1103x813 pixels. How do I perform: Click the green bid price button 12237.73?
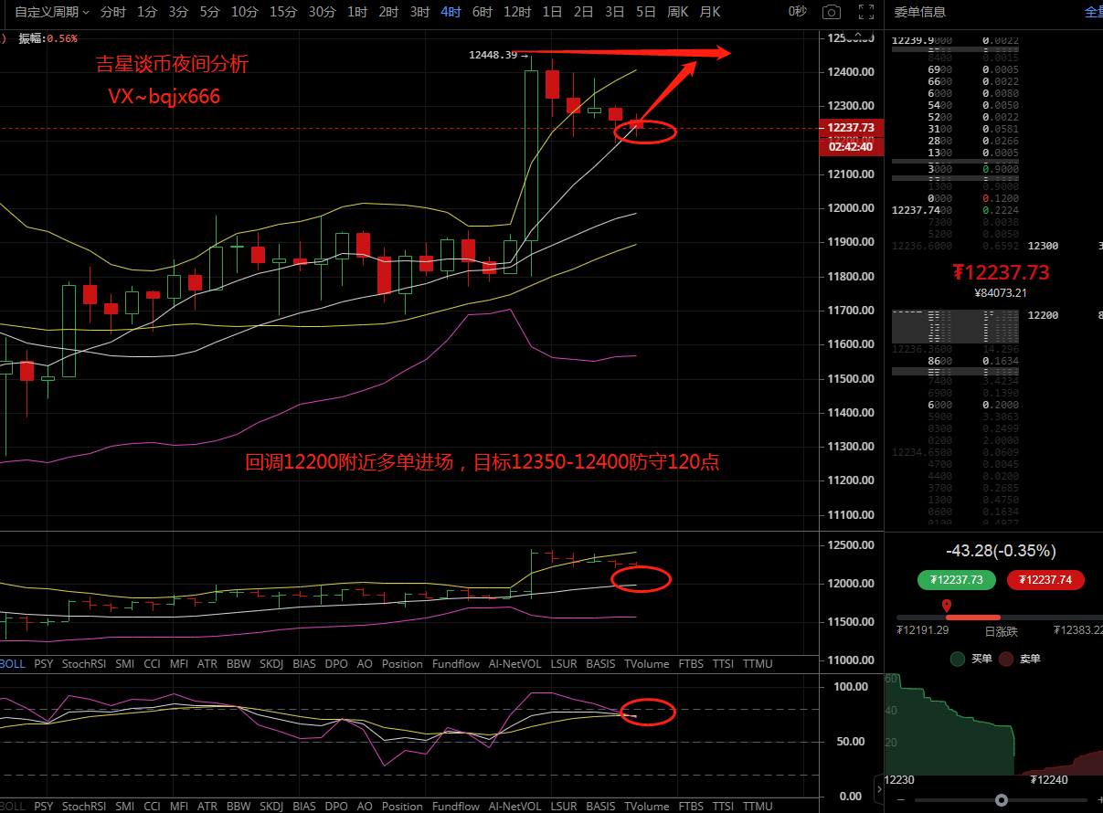[956, 580]
